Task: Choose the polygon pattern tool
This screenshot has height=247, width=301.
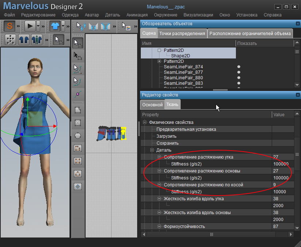Action: pos(78,110)
